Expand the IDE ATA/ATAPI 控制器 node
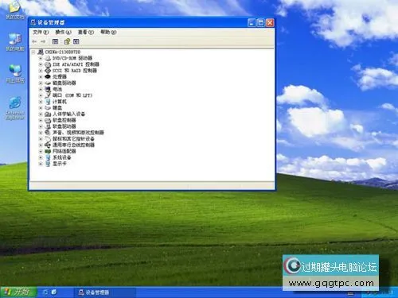Screen dimensions: 398x298 (x=41, y=64)
